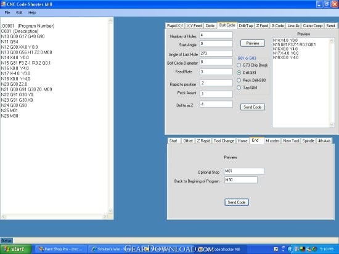Switch to the 4th Axis tab
The image size is (339, 254).
tap(324, 141)
